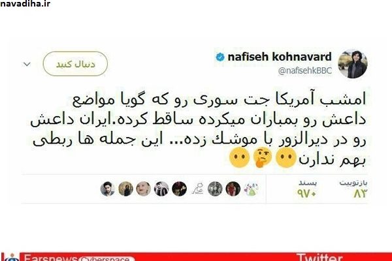Open the @nafisehkBBC handle link
The height and width of the screenshot is (261, 392).
pos(305,70)
